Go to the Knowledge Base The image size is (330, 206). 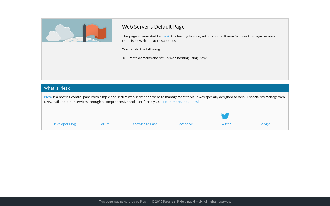145,124
